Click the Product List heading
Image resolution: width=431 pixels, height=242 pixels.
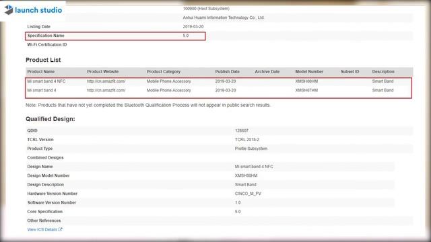[43, 60]
